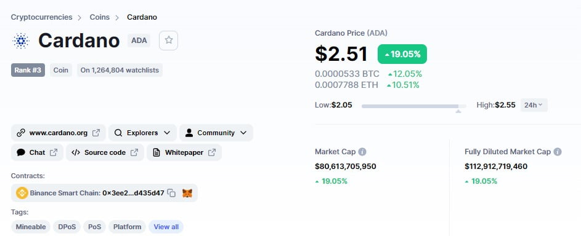Screen dimensions: 581x247
Task: Expand the Community dropdown
Action: [x=216, y=133]
